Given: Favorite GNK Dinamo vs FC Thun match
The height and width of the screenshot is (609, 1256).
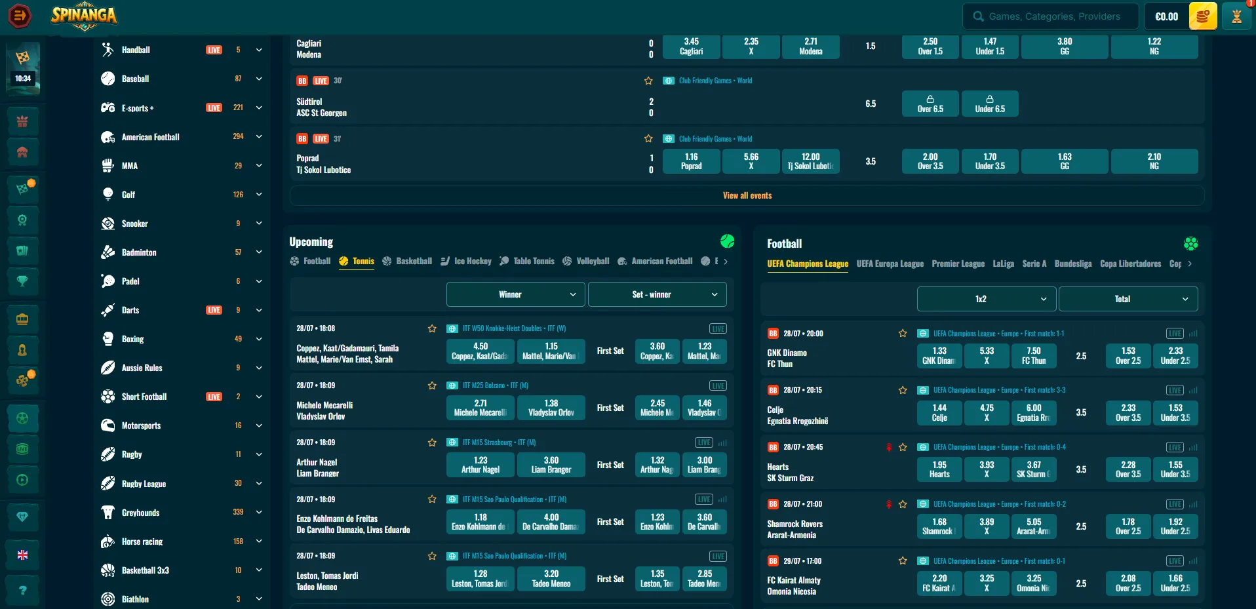Looking at the screenshot, I should pos(903,334).
